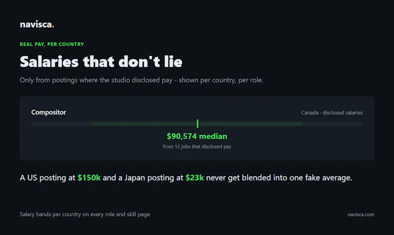This screenshot has width=394, height=235.
Task: Click the 'Canada · disclosed salaries' label
Action: (331, 113)
